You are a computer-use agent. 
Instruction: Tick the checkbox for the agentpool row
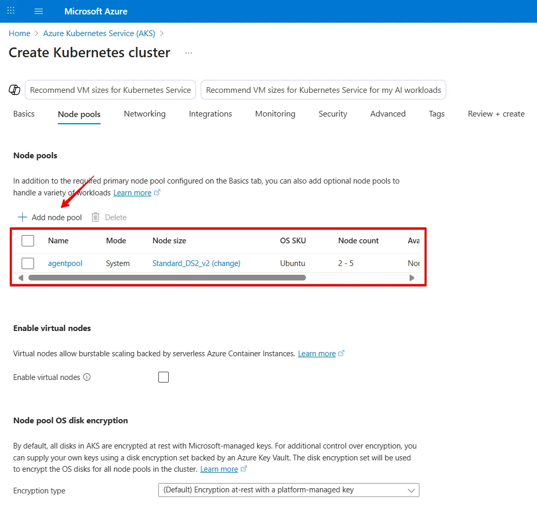tap(28, 263)
